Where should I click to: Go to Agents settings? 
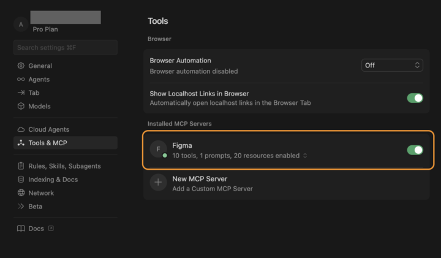point(66,79)
